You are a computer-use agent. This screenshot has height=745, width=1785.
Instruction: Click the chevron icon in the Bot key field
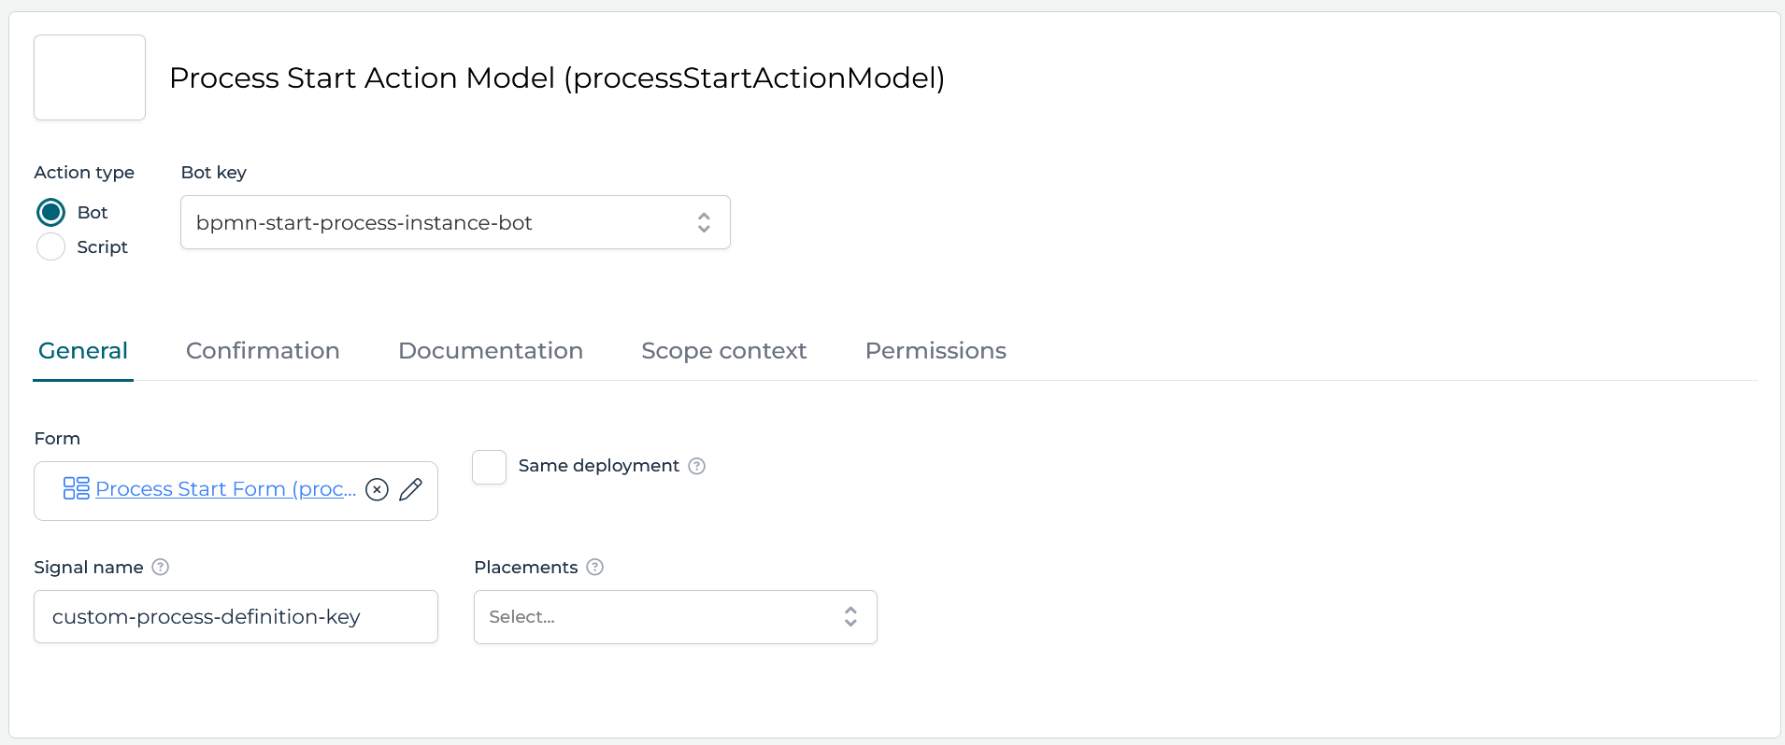(705, 222)
